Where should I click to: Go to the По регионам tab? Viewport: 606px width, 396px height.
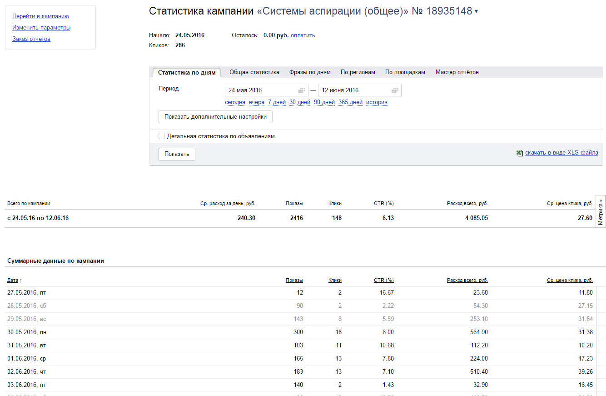pos(358,72)
